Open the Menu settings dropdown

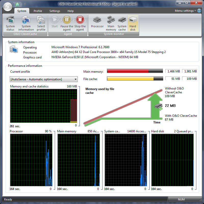pos(185,11)
